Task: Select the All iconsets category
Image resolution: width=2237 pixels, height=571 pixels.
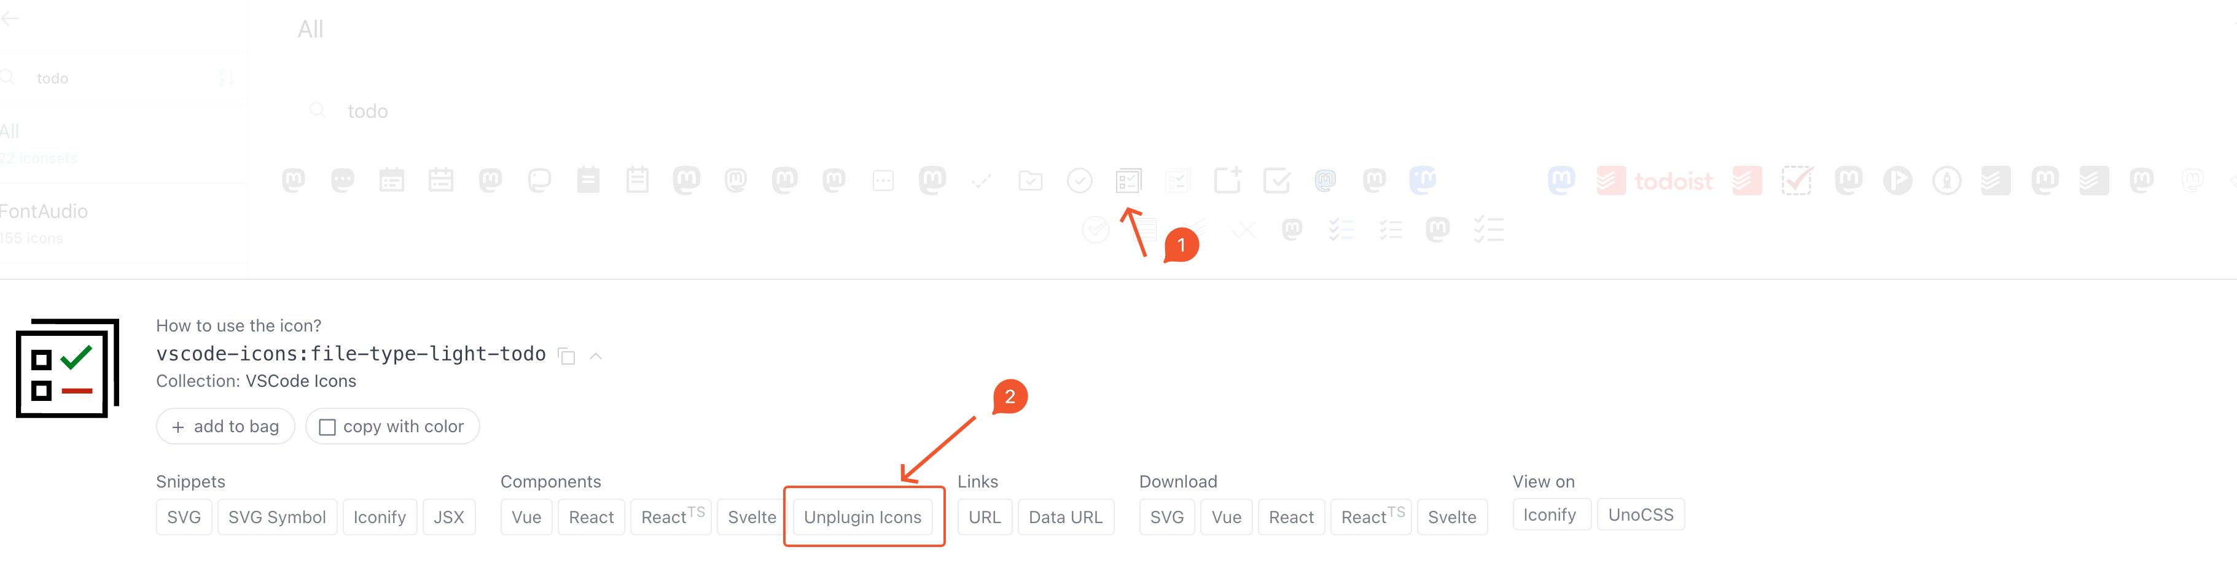Action: point(10,132)
